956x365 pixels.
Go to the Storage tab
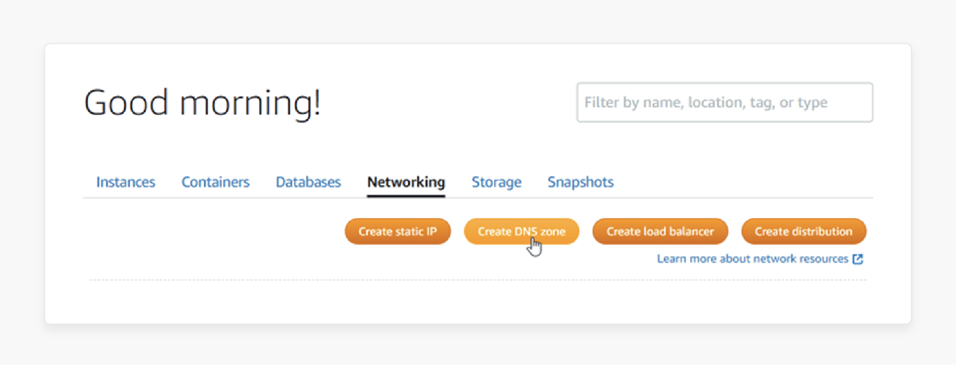496,182
